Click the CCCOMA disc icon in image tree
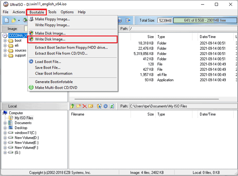238x176 pixels. tap(5, 35)
